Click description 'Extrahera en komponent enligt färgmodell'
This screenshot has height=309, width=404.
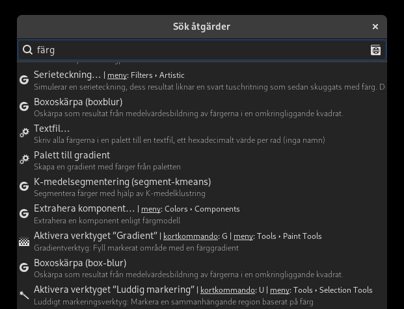(x=107, y=221)
